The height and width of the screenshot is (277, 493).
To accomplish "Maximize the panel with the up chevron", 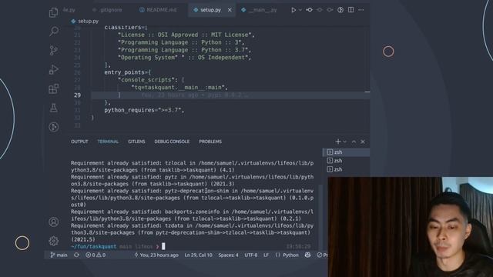I will pyautogui.click(x=354, y=142).
